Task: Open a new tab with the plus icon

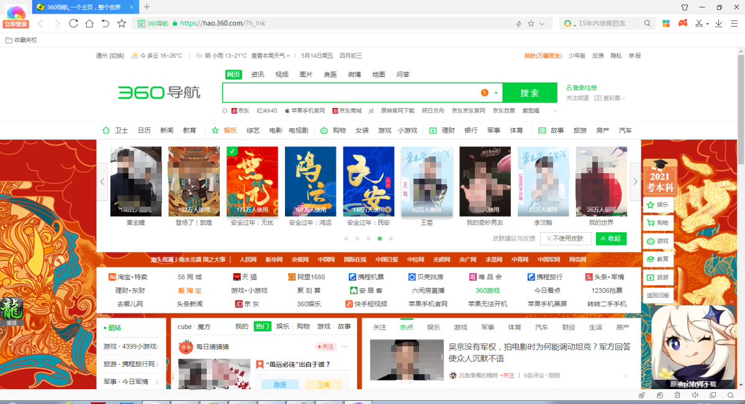Action: pyautogui.click(x=147, y=7)
